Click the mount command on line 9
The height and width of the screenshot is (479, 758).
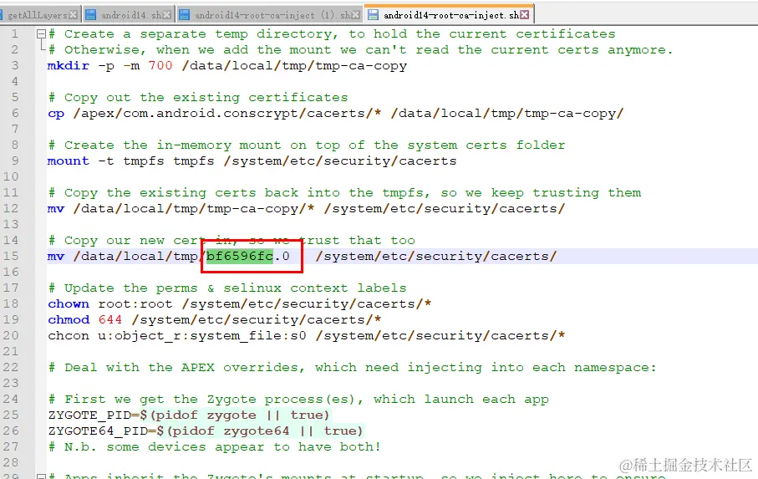pos(69,161)
